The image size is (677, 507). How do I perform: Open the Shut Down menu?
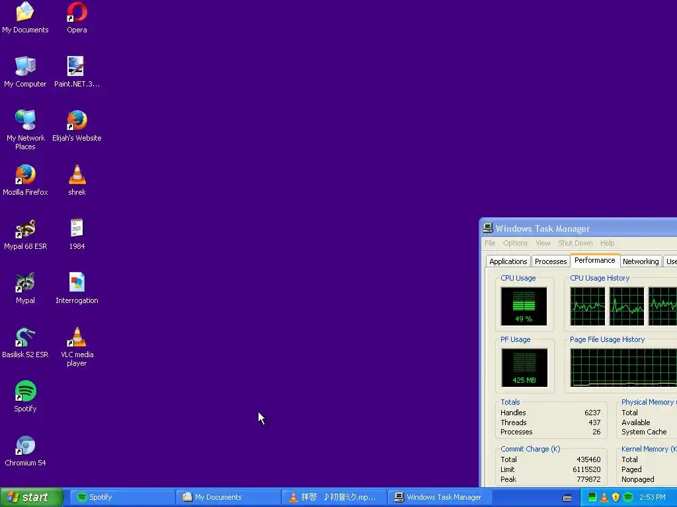click(x=575, y=243)
